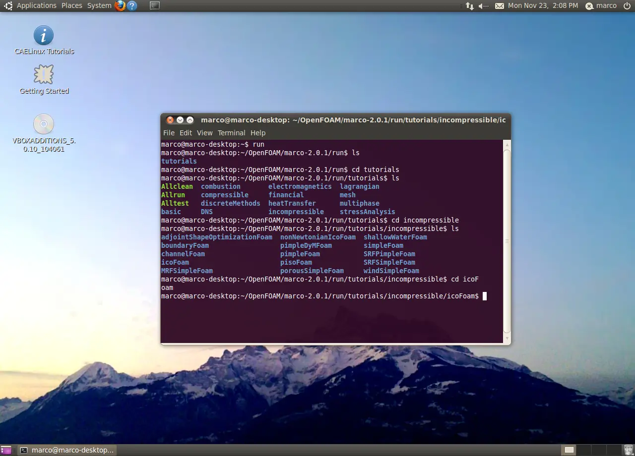
Task: Show the calendar from the clock
Action: 543,5
